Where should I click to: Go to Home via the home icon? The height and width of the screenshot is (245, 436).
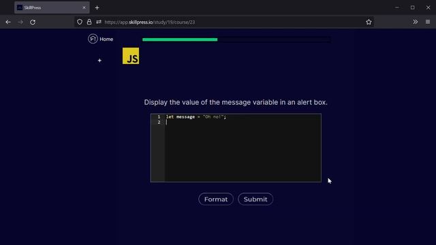point(93,39)
